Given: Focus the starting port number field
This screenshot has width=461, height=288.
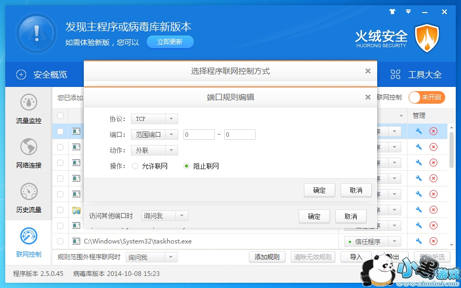Looking at the screenshot, I should point(199,135).
